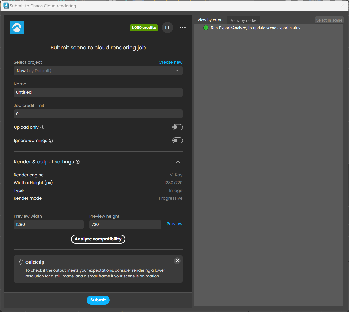
Task: Click the Preview link
Action: [x=174, y=224]
